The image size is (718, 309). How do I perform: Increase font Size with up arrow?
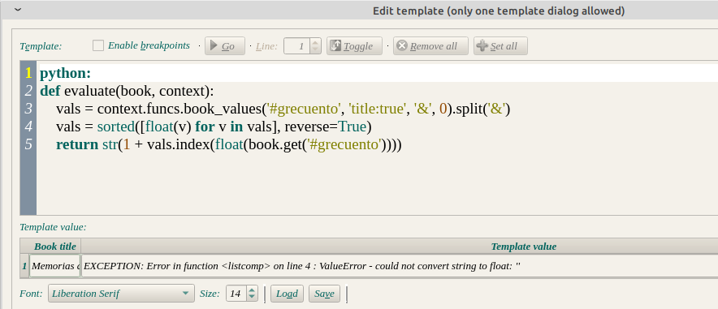[252, 290]
